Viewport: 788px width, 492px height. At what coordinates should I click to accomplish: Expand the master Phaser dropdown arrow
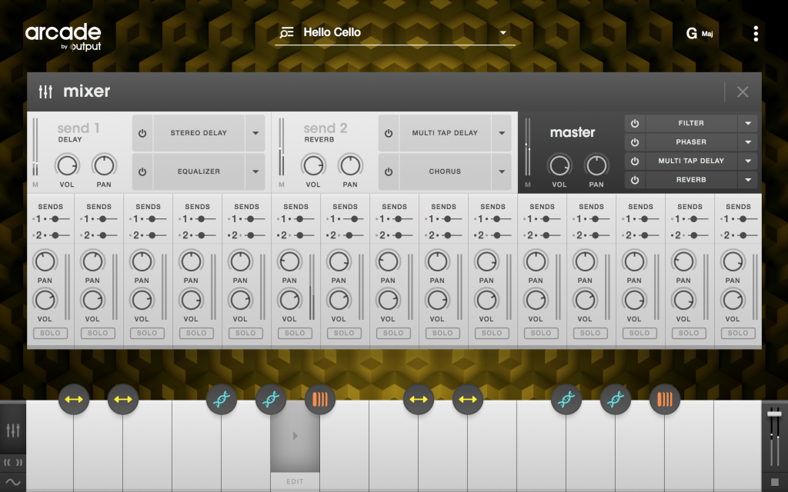pos(748,142)
